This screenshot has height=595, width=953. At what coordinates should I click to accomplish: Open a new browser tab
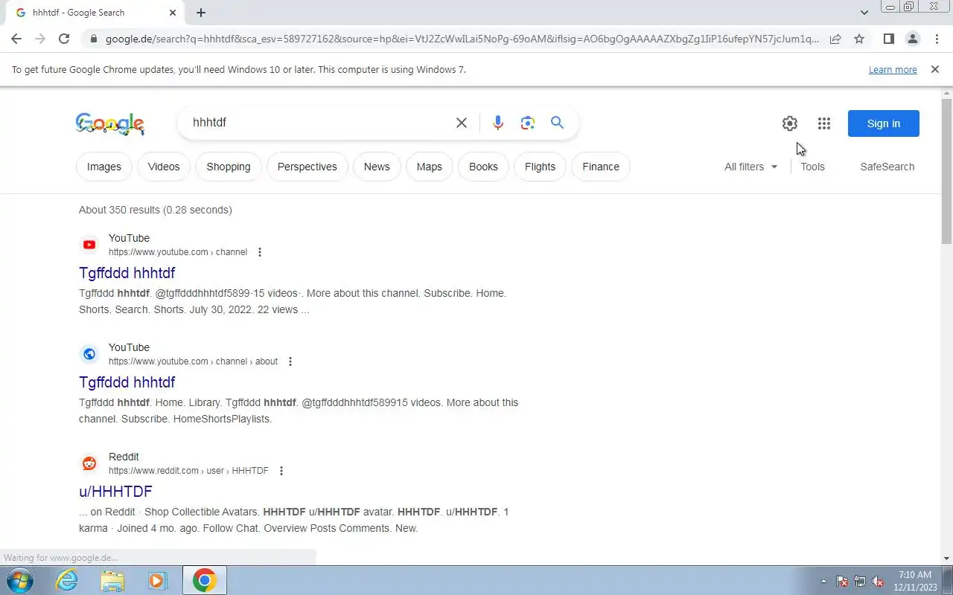click(201, 13)
